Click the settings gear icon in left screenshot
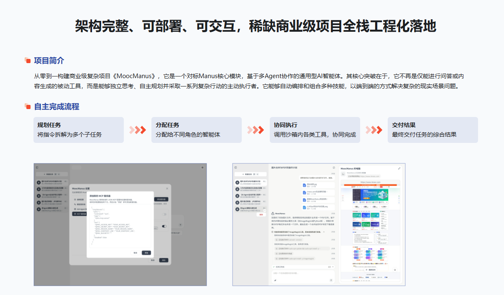The image size is (504, 295). (x=202, y=167)
